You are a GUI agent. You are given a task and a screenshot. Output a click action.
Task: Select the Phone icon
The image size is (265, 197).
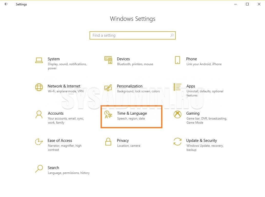coord(178,60)
